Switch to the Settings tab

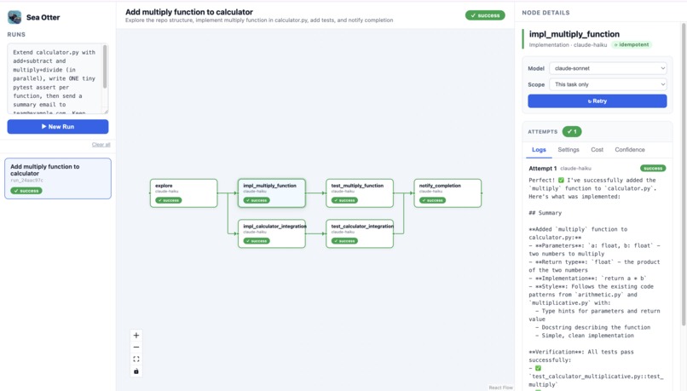[x=569, y=150]
